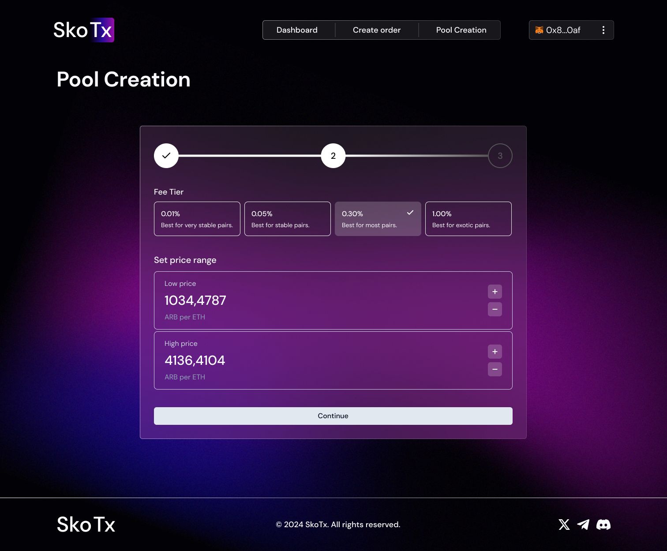667x551 pixels.
Task: Open the X (Twitter) social link
Action: click(564, 525)
